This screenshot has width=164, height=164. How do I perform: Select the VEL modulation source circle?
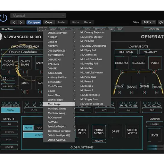(x=3, y=103)
